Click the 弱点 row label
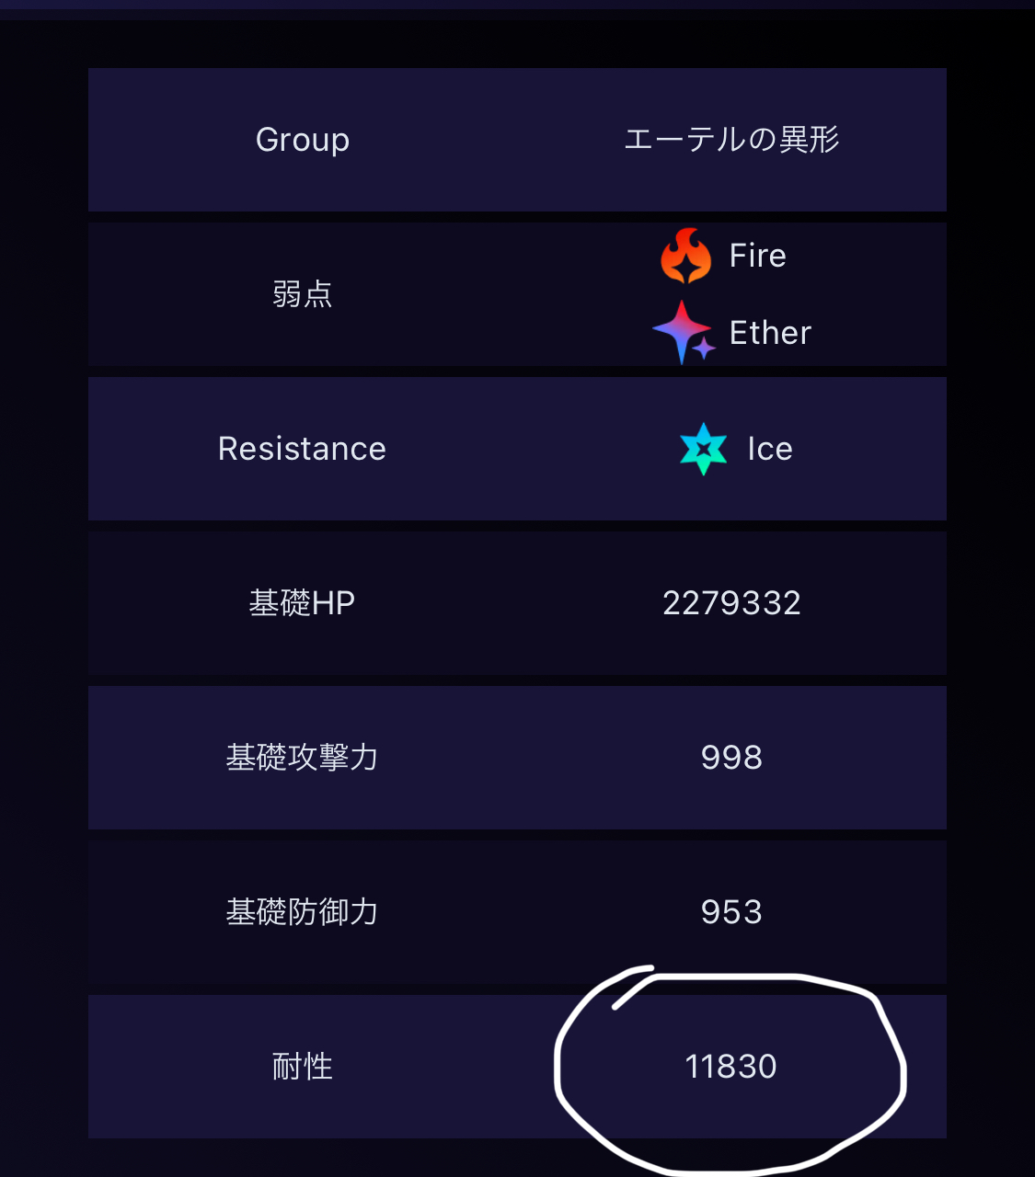 point(303,294)
